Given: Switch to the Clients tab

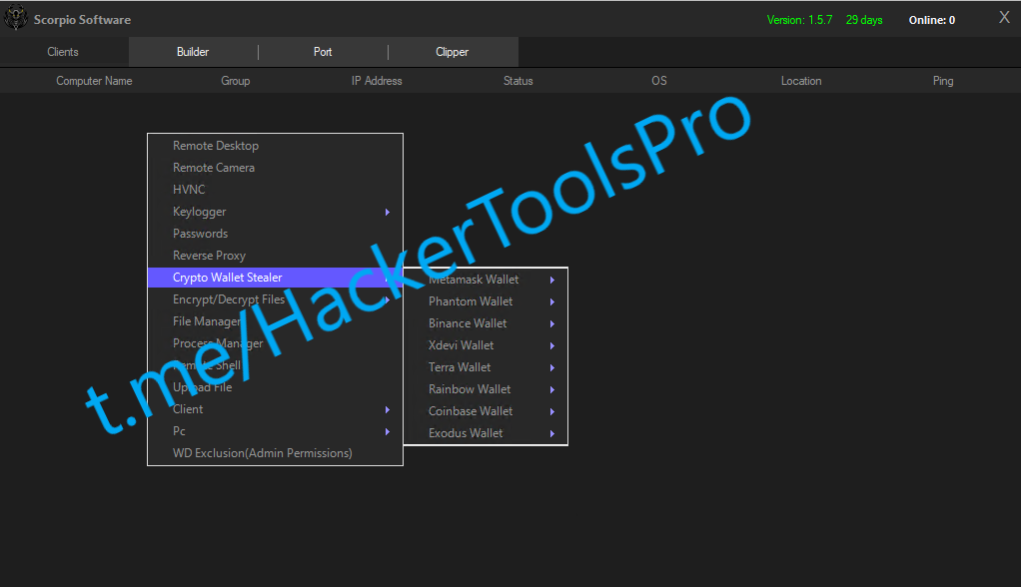Looking at the screenshot, I should [x=63, y=52].
